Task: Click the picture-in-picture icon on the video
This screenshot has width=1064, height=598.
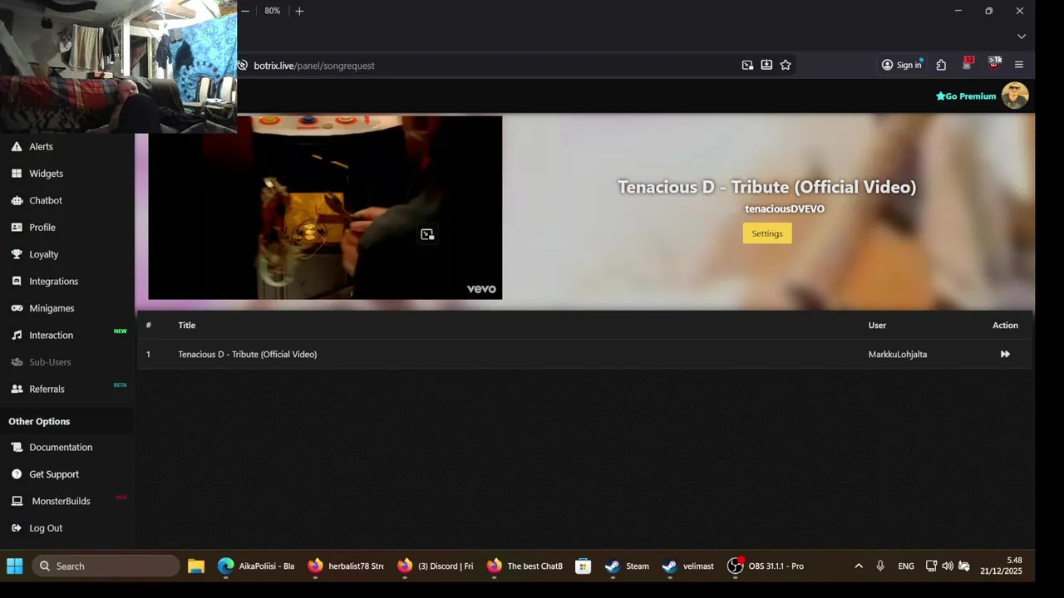Action: pos(427,234)
